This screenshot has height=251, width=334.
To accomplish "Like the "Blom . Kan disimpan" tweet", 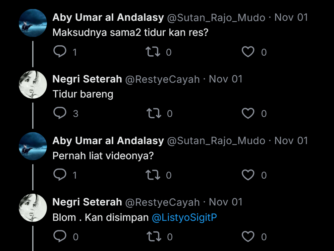I will (248, 237).
